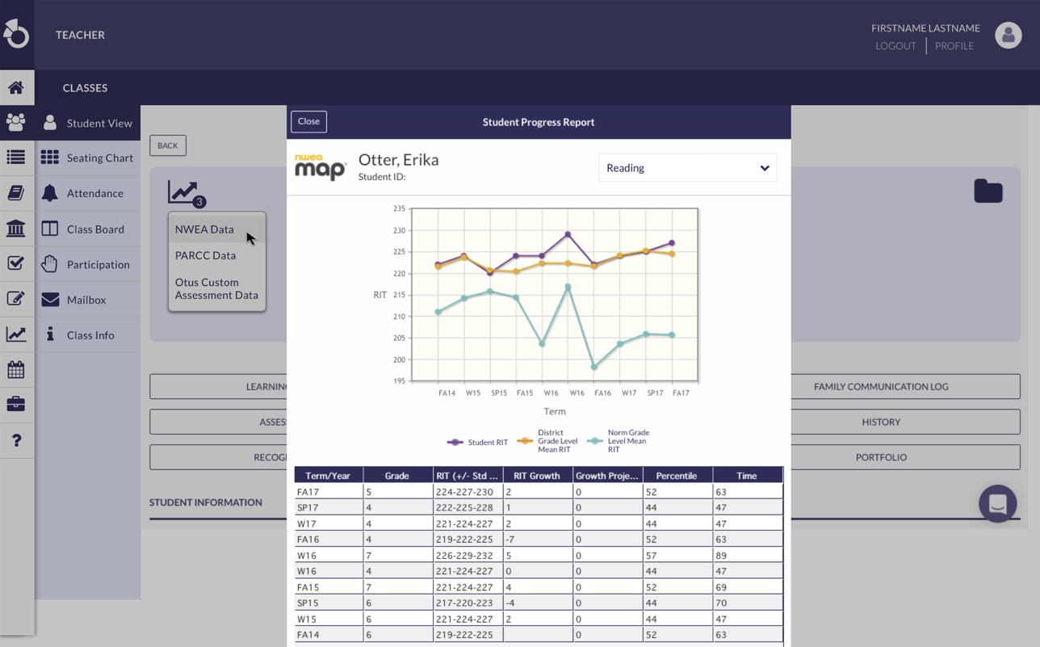
Task: Click the STUDENT INFORMATION heading
Action: [206, 502]
